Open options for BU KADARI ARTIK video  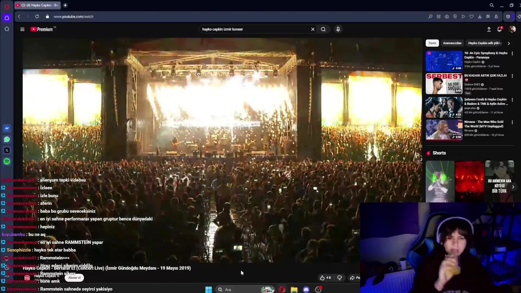click(512, 76)
